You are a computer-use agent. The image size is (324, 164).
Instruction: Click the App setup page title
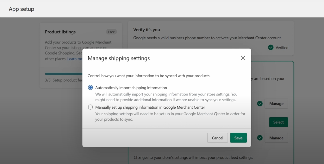22,9
